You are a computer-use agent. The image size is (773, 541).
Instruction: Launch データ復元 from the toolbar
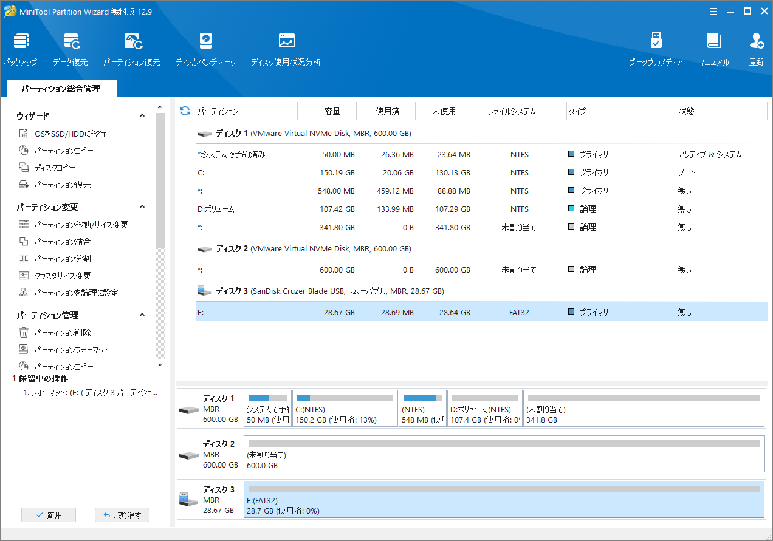point(70,49)
